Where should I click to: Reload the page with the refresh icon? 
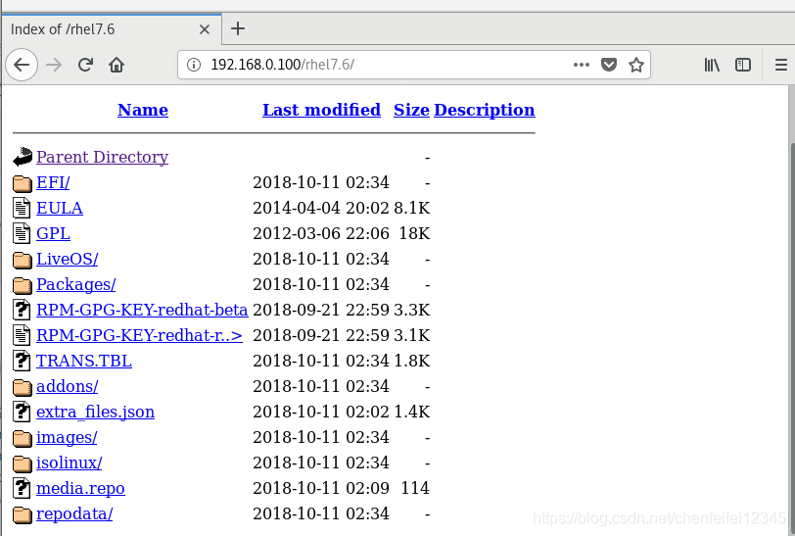85,65
